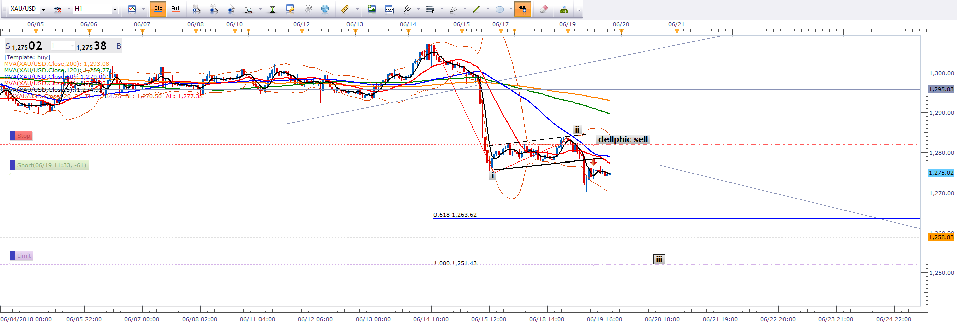This screenshot has width=957, height=324.
Task: Select the ellipse shape tool
Action: (499, 9)
